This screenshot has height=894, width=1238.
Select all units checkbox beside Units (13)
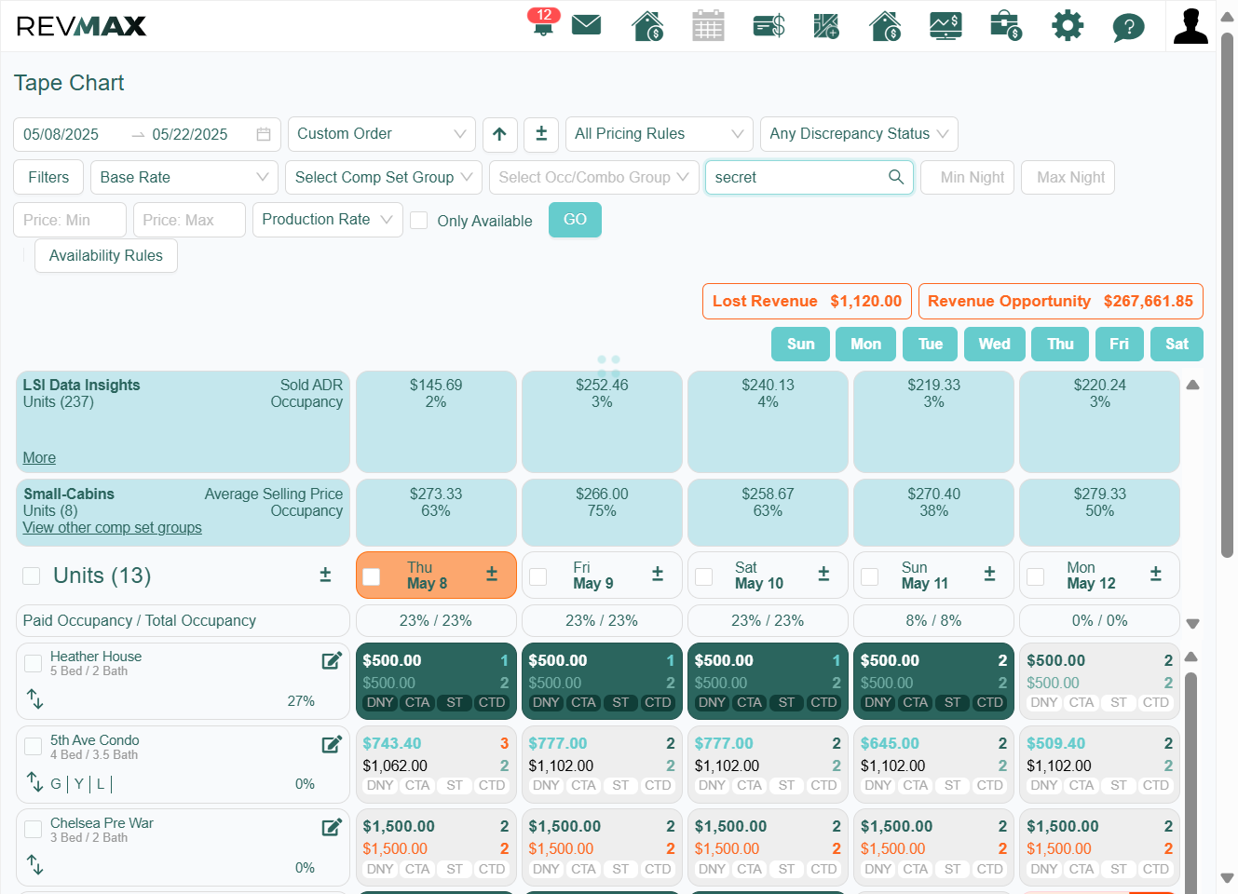32,576
